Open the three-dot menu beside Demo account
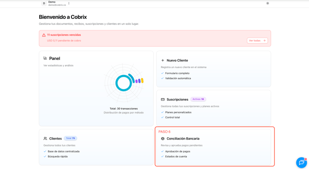309x169 pixels. 69,3
